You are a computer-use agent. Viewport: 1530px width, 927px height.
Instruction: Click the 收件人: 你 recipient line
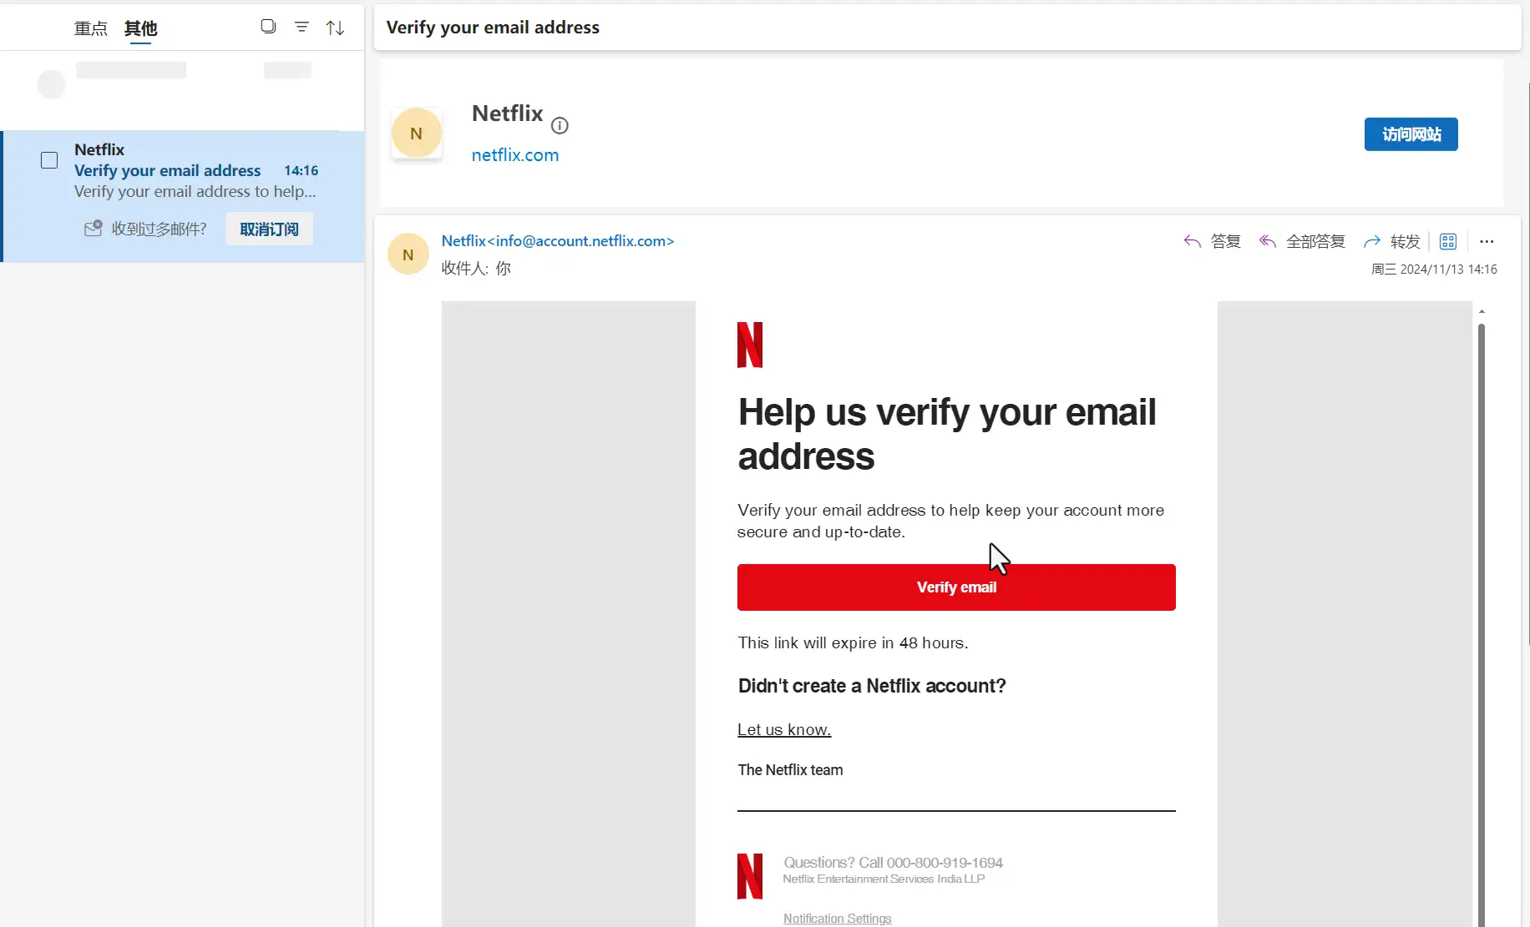tap(476, 268)
